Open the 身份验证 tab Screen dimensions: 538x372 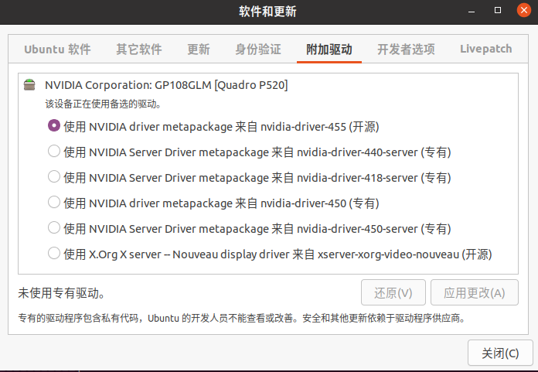(258, 49)
